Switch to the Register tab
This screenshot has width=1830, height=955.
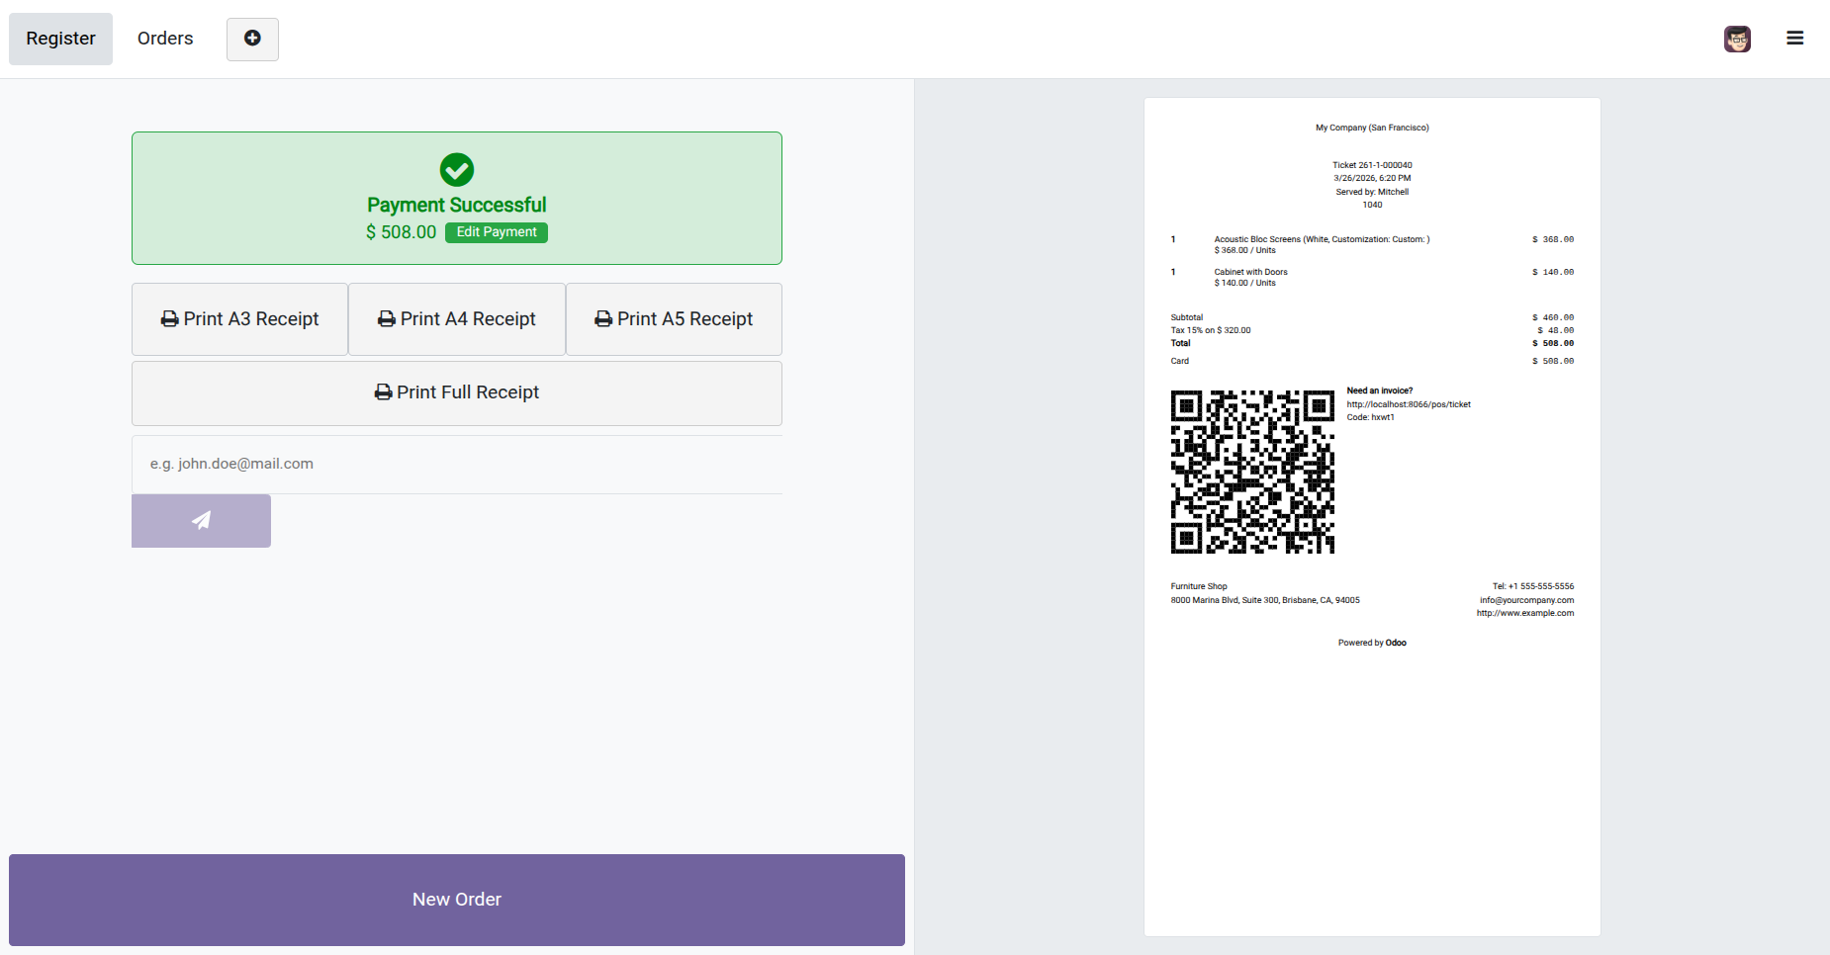click(60, 39)
